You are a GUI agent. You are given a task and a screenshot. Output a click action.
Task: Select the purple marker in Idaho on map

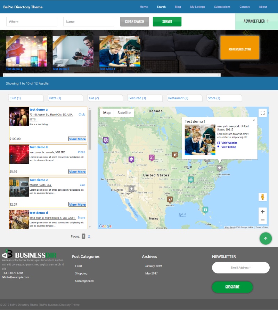click(131, 159)
